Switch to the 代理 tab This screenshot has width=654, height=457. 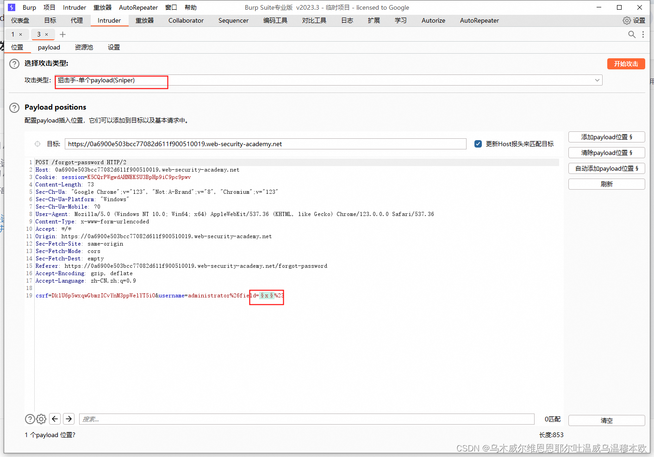tap(77, 20)
